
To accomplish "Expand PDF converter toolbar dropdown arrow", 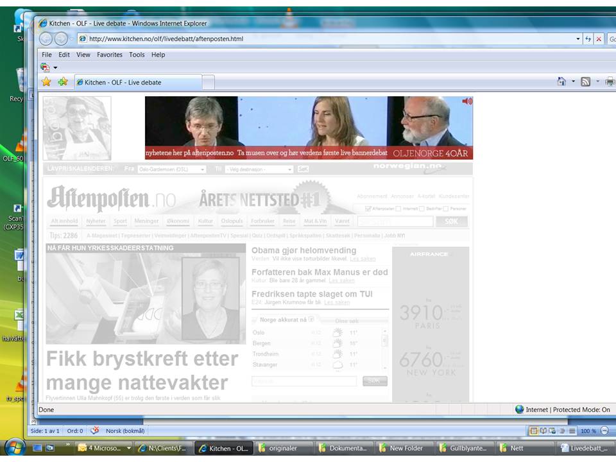I will pos(55,67).
